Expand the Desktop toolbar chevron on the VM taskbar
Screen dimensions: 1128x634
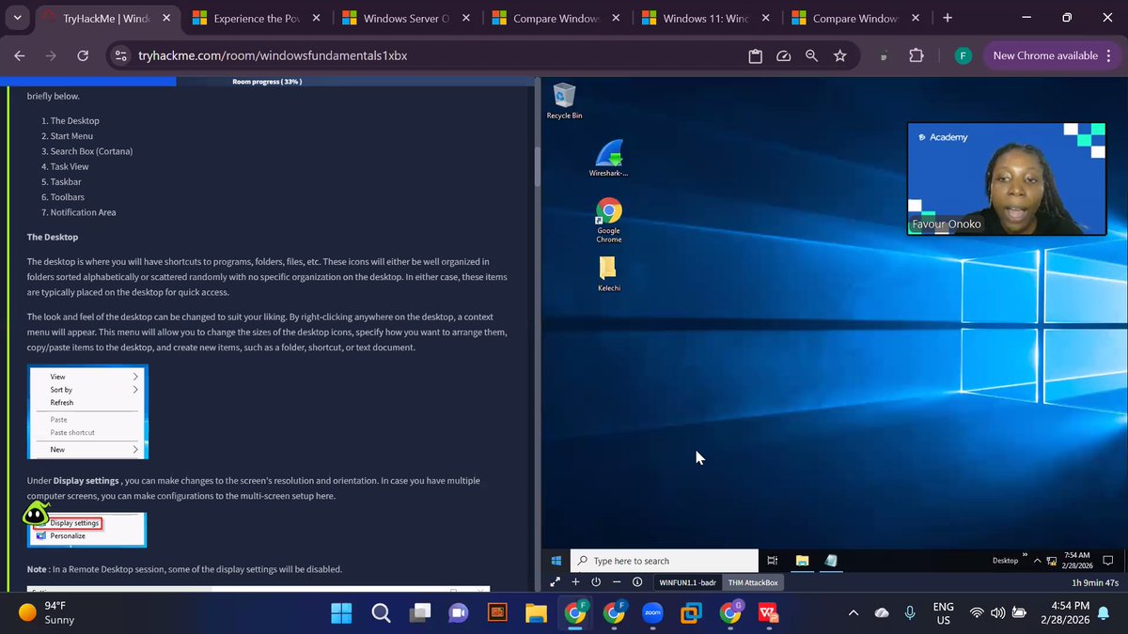1024,555
